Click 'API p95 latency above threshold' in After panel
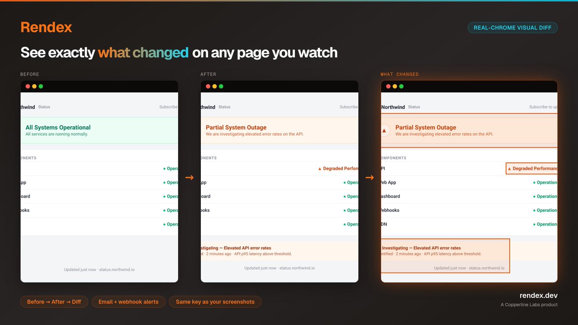This screenshot has width=578, height=325. pos(263,254)
